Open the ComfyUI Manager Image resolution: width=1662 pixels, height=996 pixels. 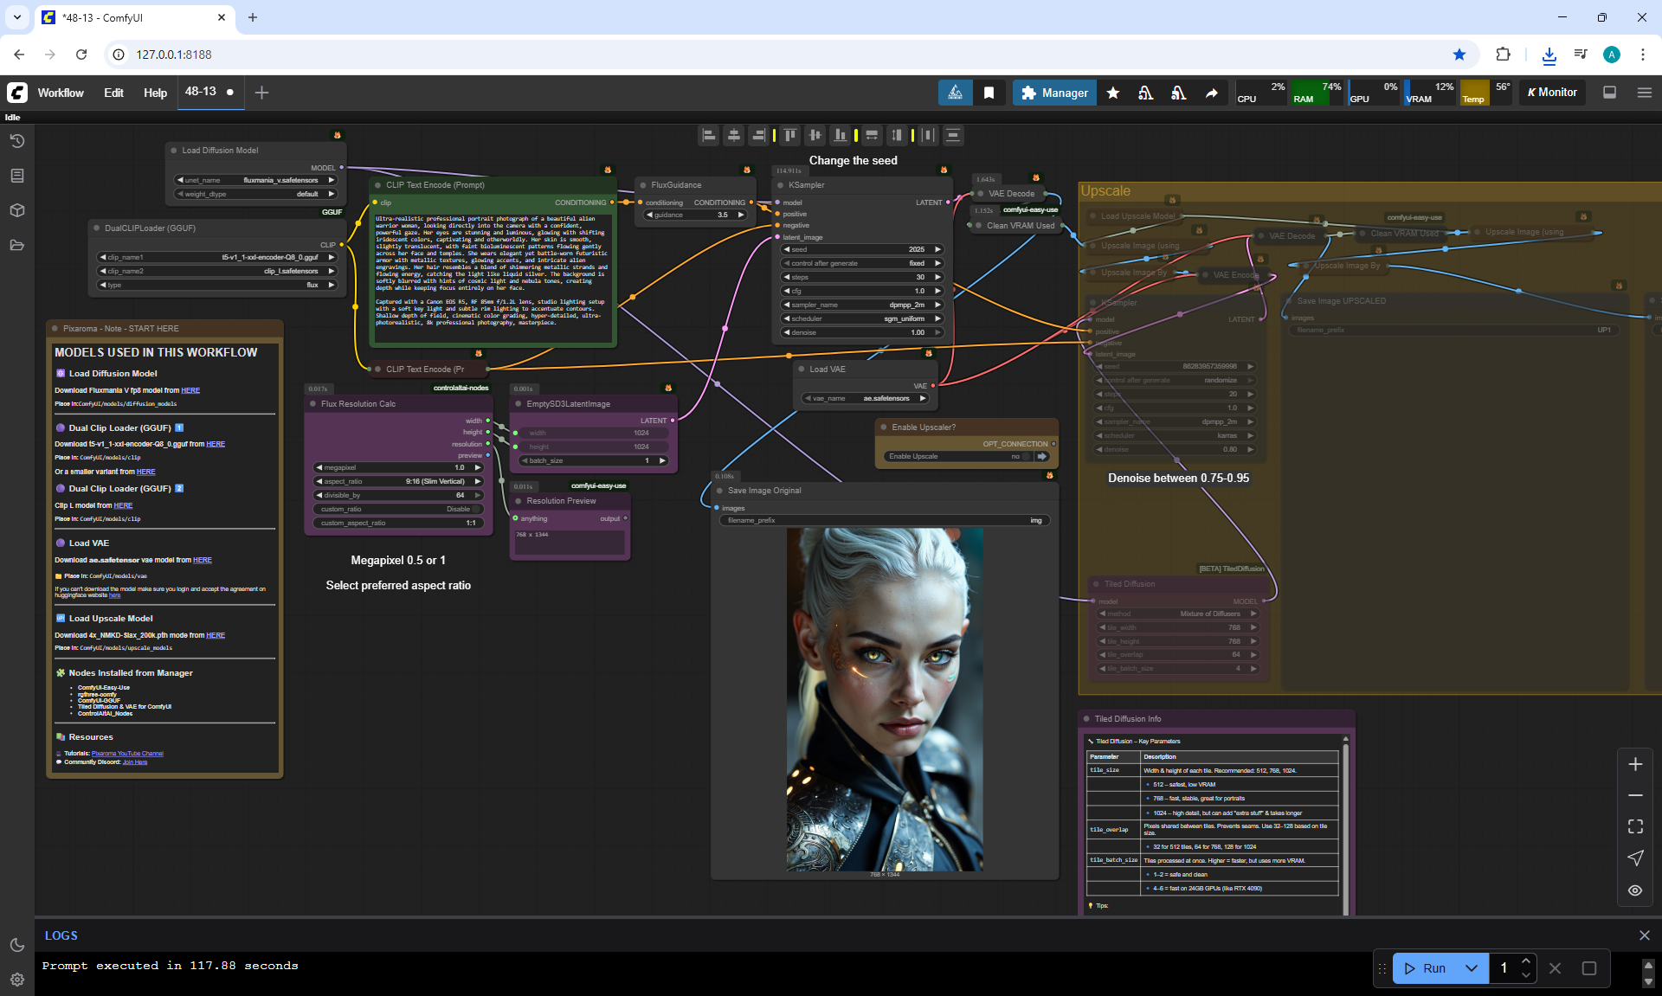coord(1053,93)
